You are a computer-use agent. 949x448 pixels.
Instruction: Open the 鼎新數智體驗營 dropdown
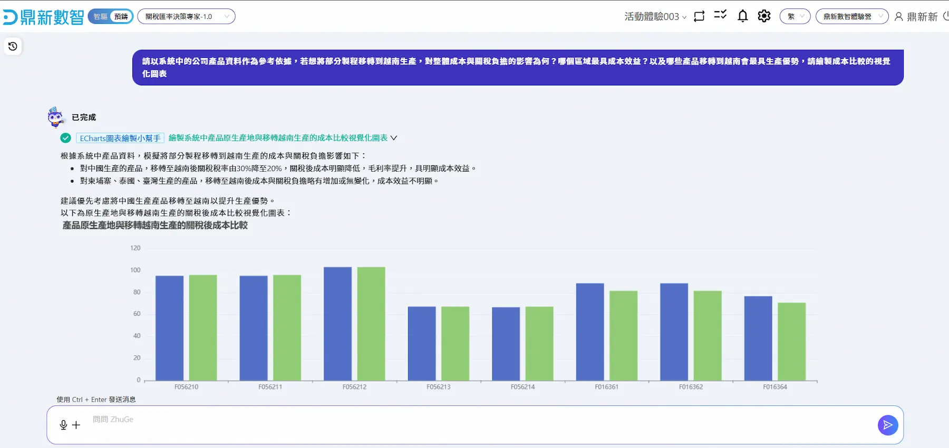tap(851, 16)
